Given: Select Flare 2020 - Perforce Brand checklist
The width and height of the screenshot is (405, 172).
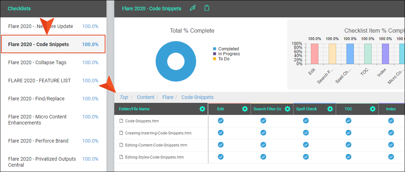Looking at the screenshot, I should [x=53, y=141].
